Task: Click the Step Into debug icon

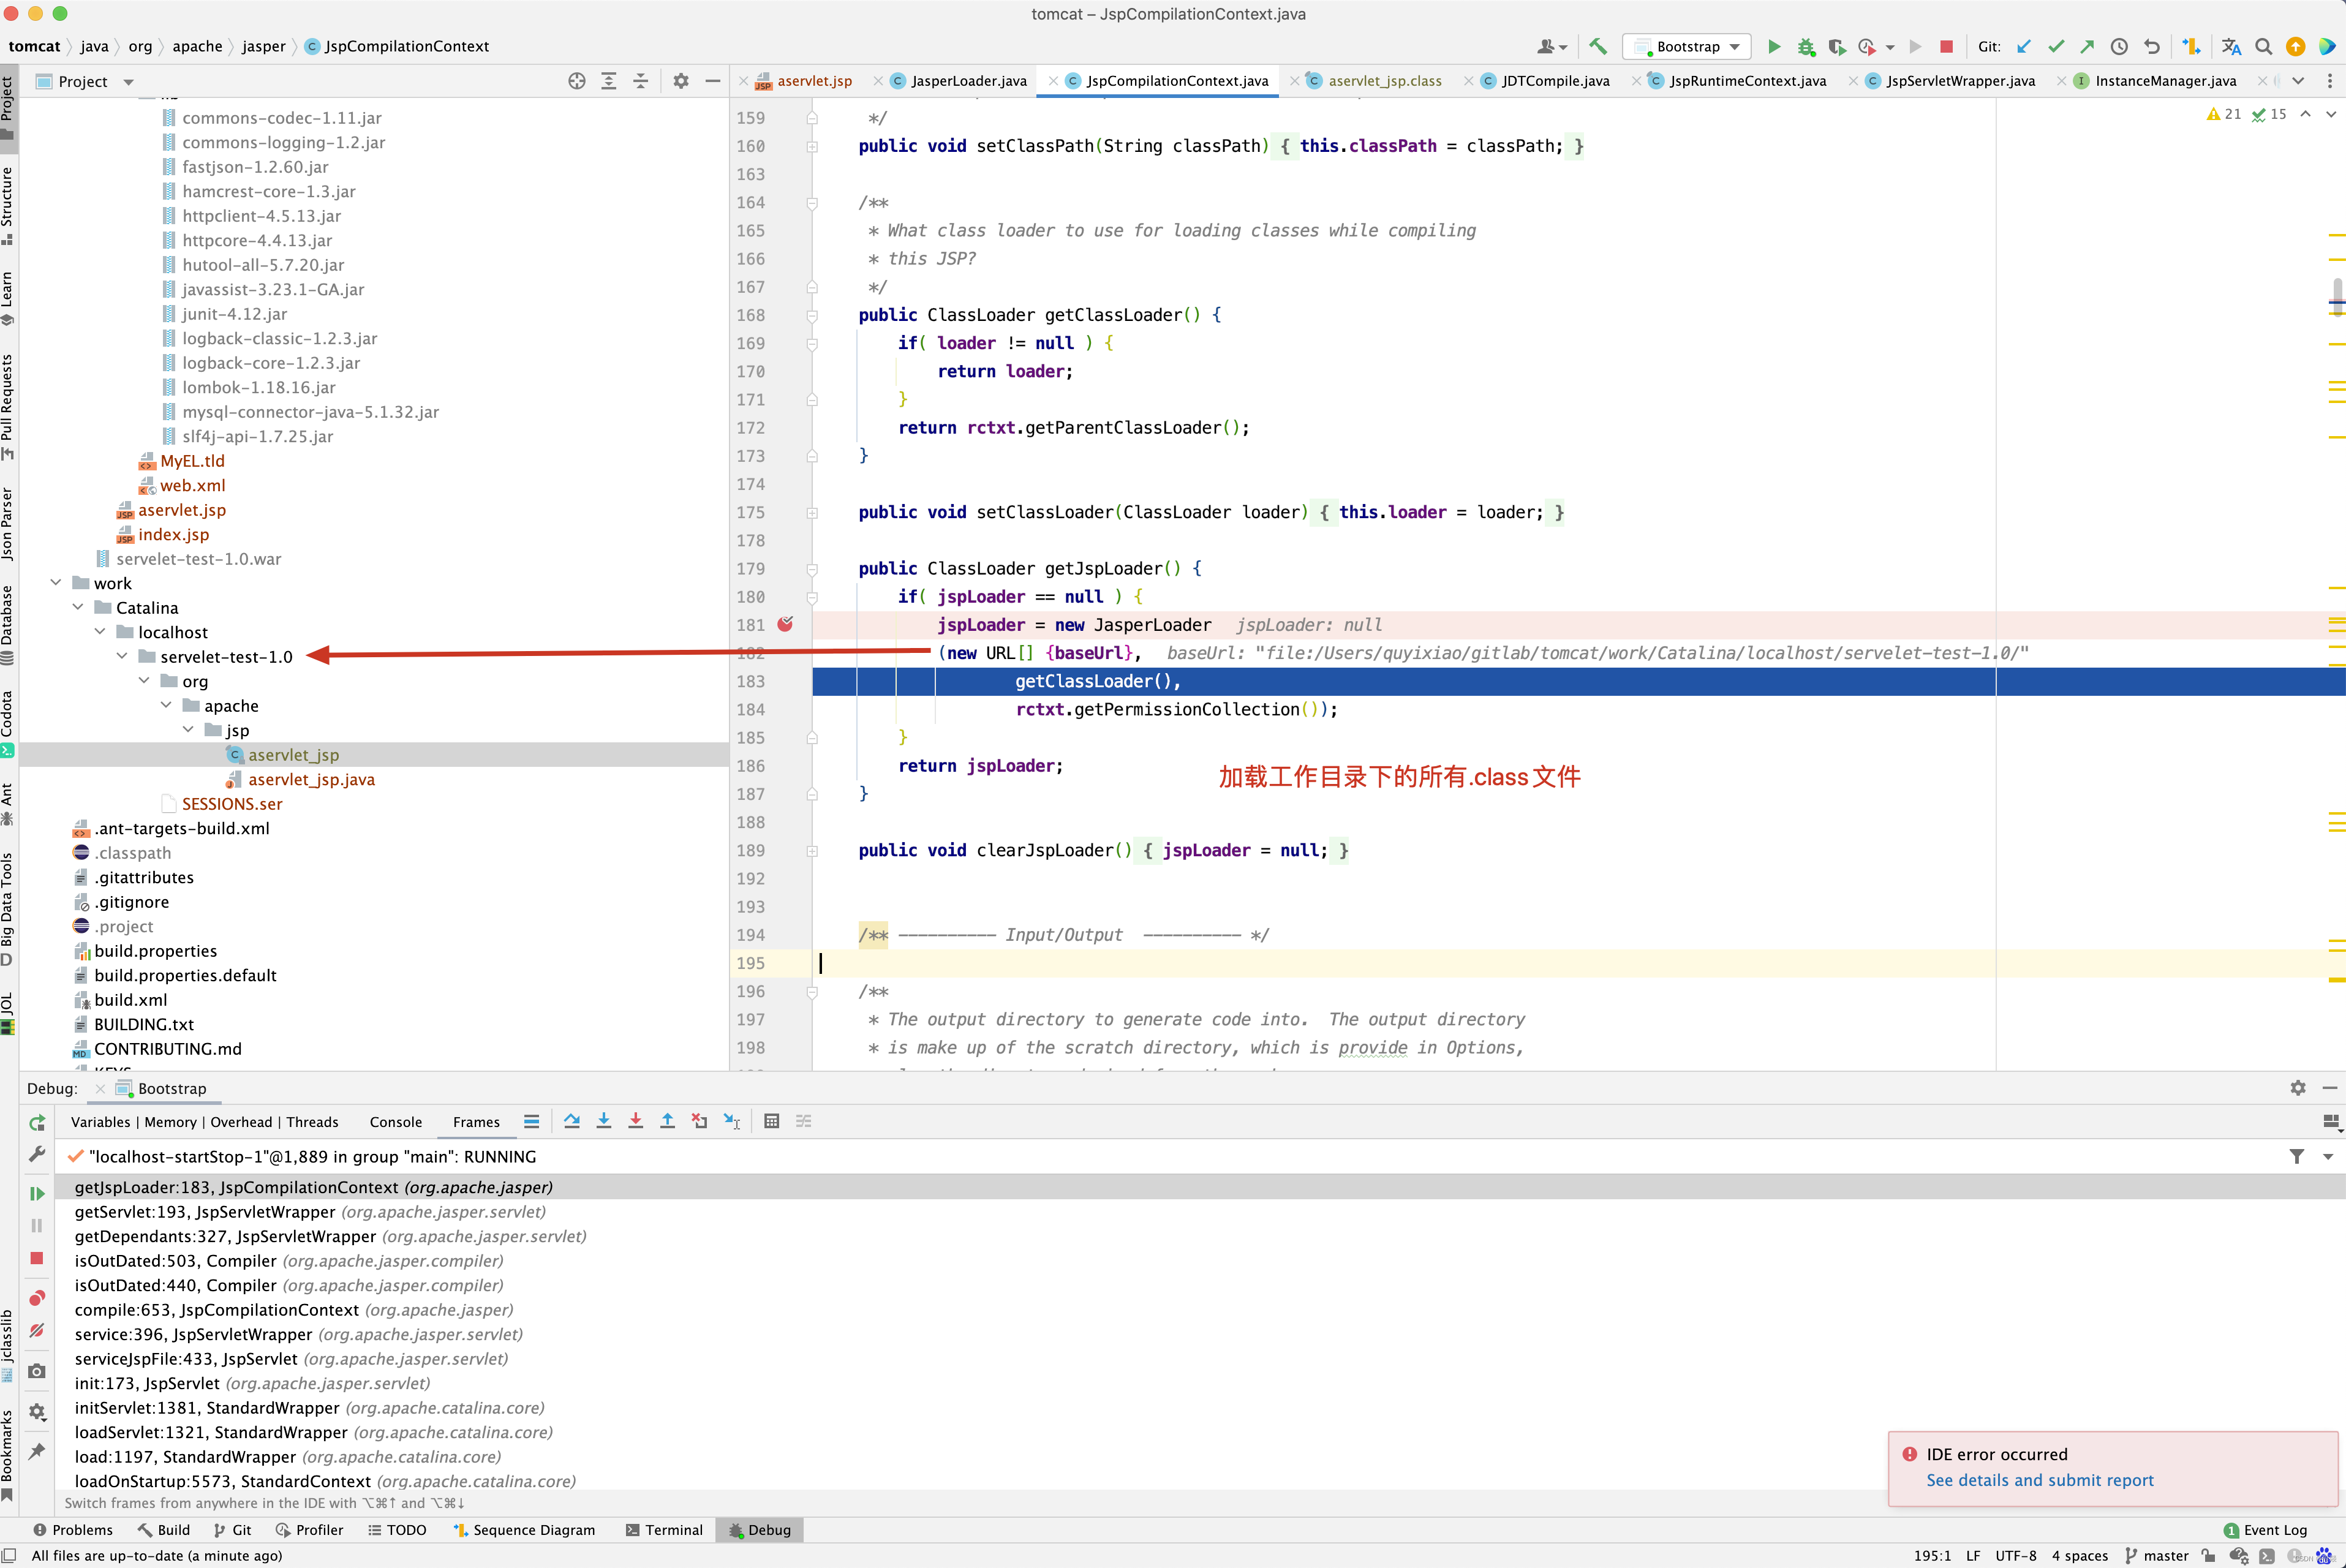Action: coord(604,1121)
